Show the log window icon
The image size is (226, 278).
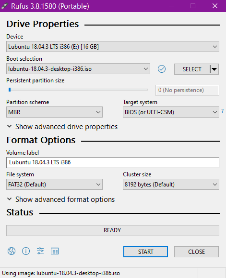[x=55, y=251]
